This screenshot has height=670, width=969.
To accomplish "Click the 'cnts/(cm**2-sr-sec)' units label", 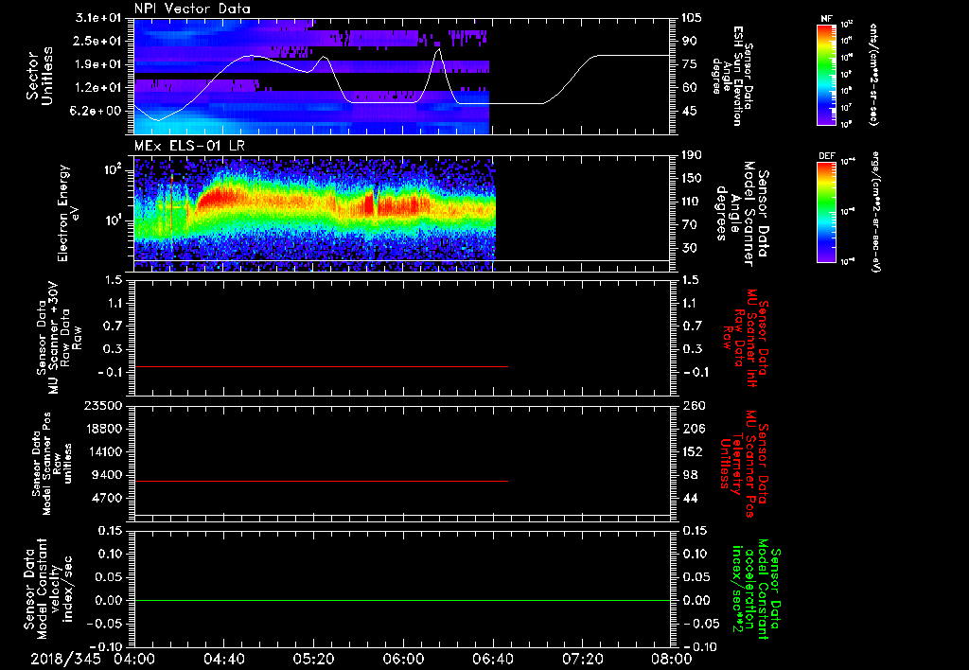I will pos(873,74).
